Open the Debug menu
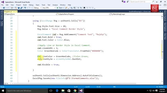Viewport: 167px width, 93px height. [31, 5]
